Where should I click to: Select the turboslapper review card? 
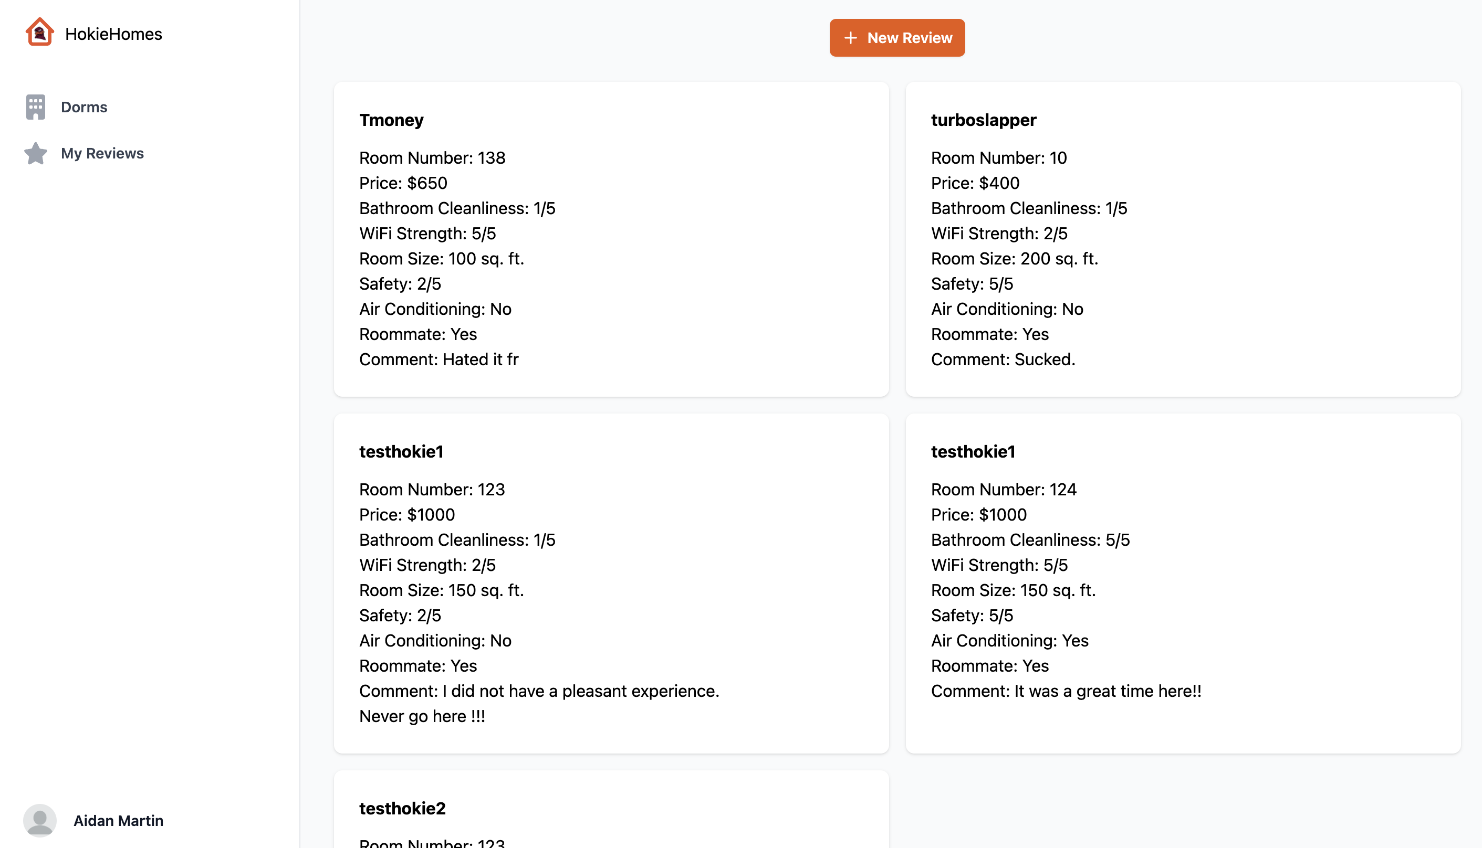(x=1183, y=239)
